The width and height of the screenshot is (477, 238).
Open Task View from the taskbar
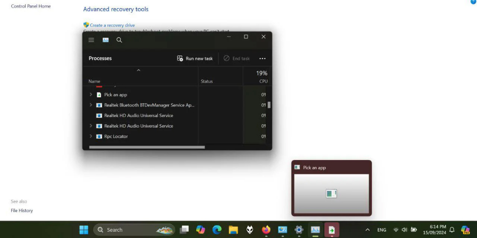click(184, 230)
